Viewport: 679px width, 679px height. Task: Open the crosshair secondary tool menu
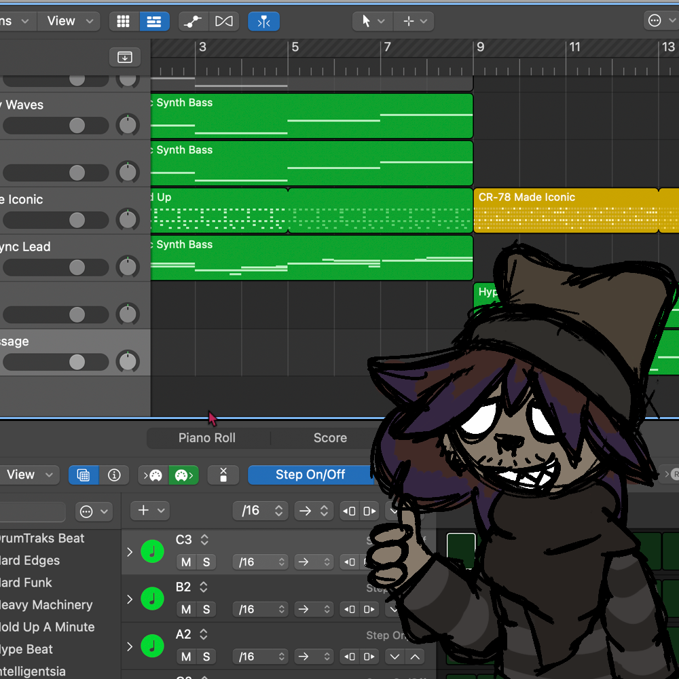414,21
